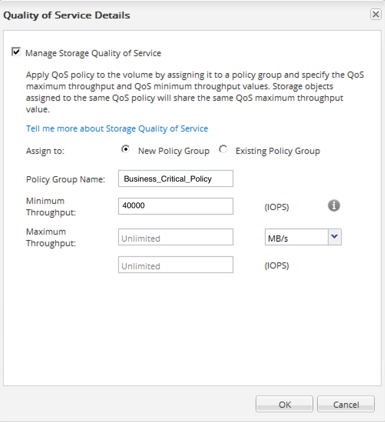The image size is (385, 422).
Task: Toggle Manage Storage Quality of Service checkbox
Action: pyautogui.click(x=16, y=52)
